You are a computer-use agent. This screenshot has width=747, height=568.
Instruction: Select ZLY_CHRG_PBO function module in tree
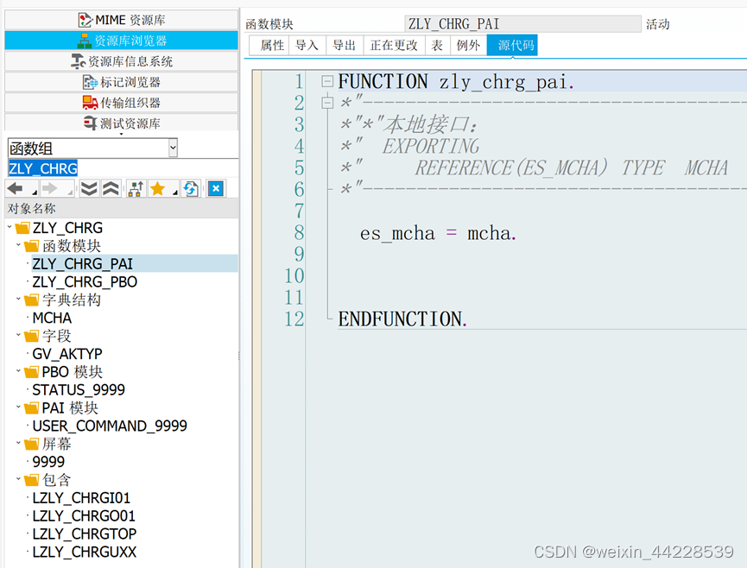click(x=85, y=282)
